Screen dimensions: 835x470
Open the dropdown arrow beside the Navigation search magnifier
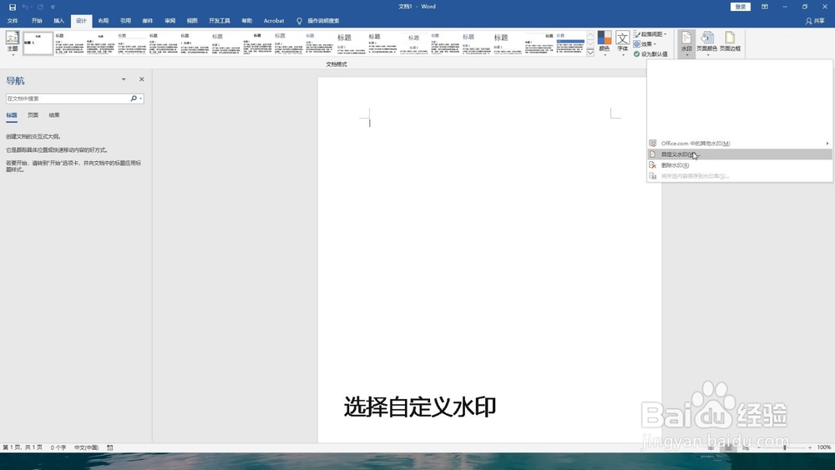pos(140,99)
